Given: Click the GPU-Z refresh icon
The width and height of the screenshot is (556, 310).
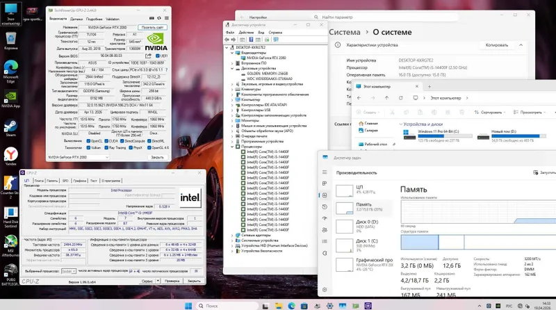Looking at the screenshot, I should click(159, 18).
